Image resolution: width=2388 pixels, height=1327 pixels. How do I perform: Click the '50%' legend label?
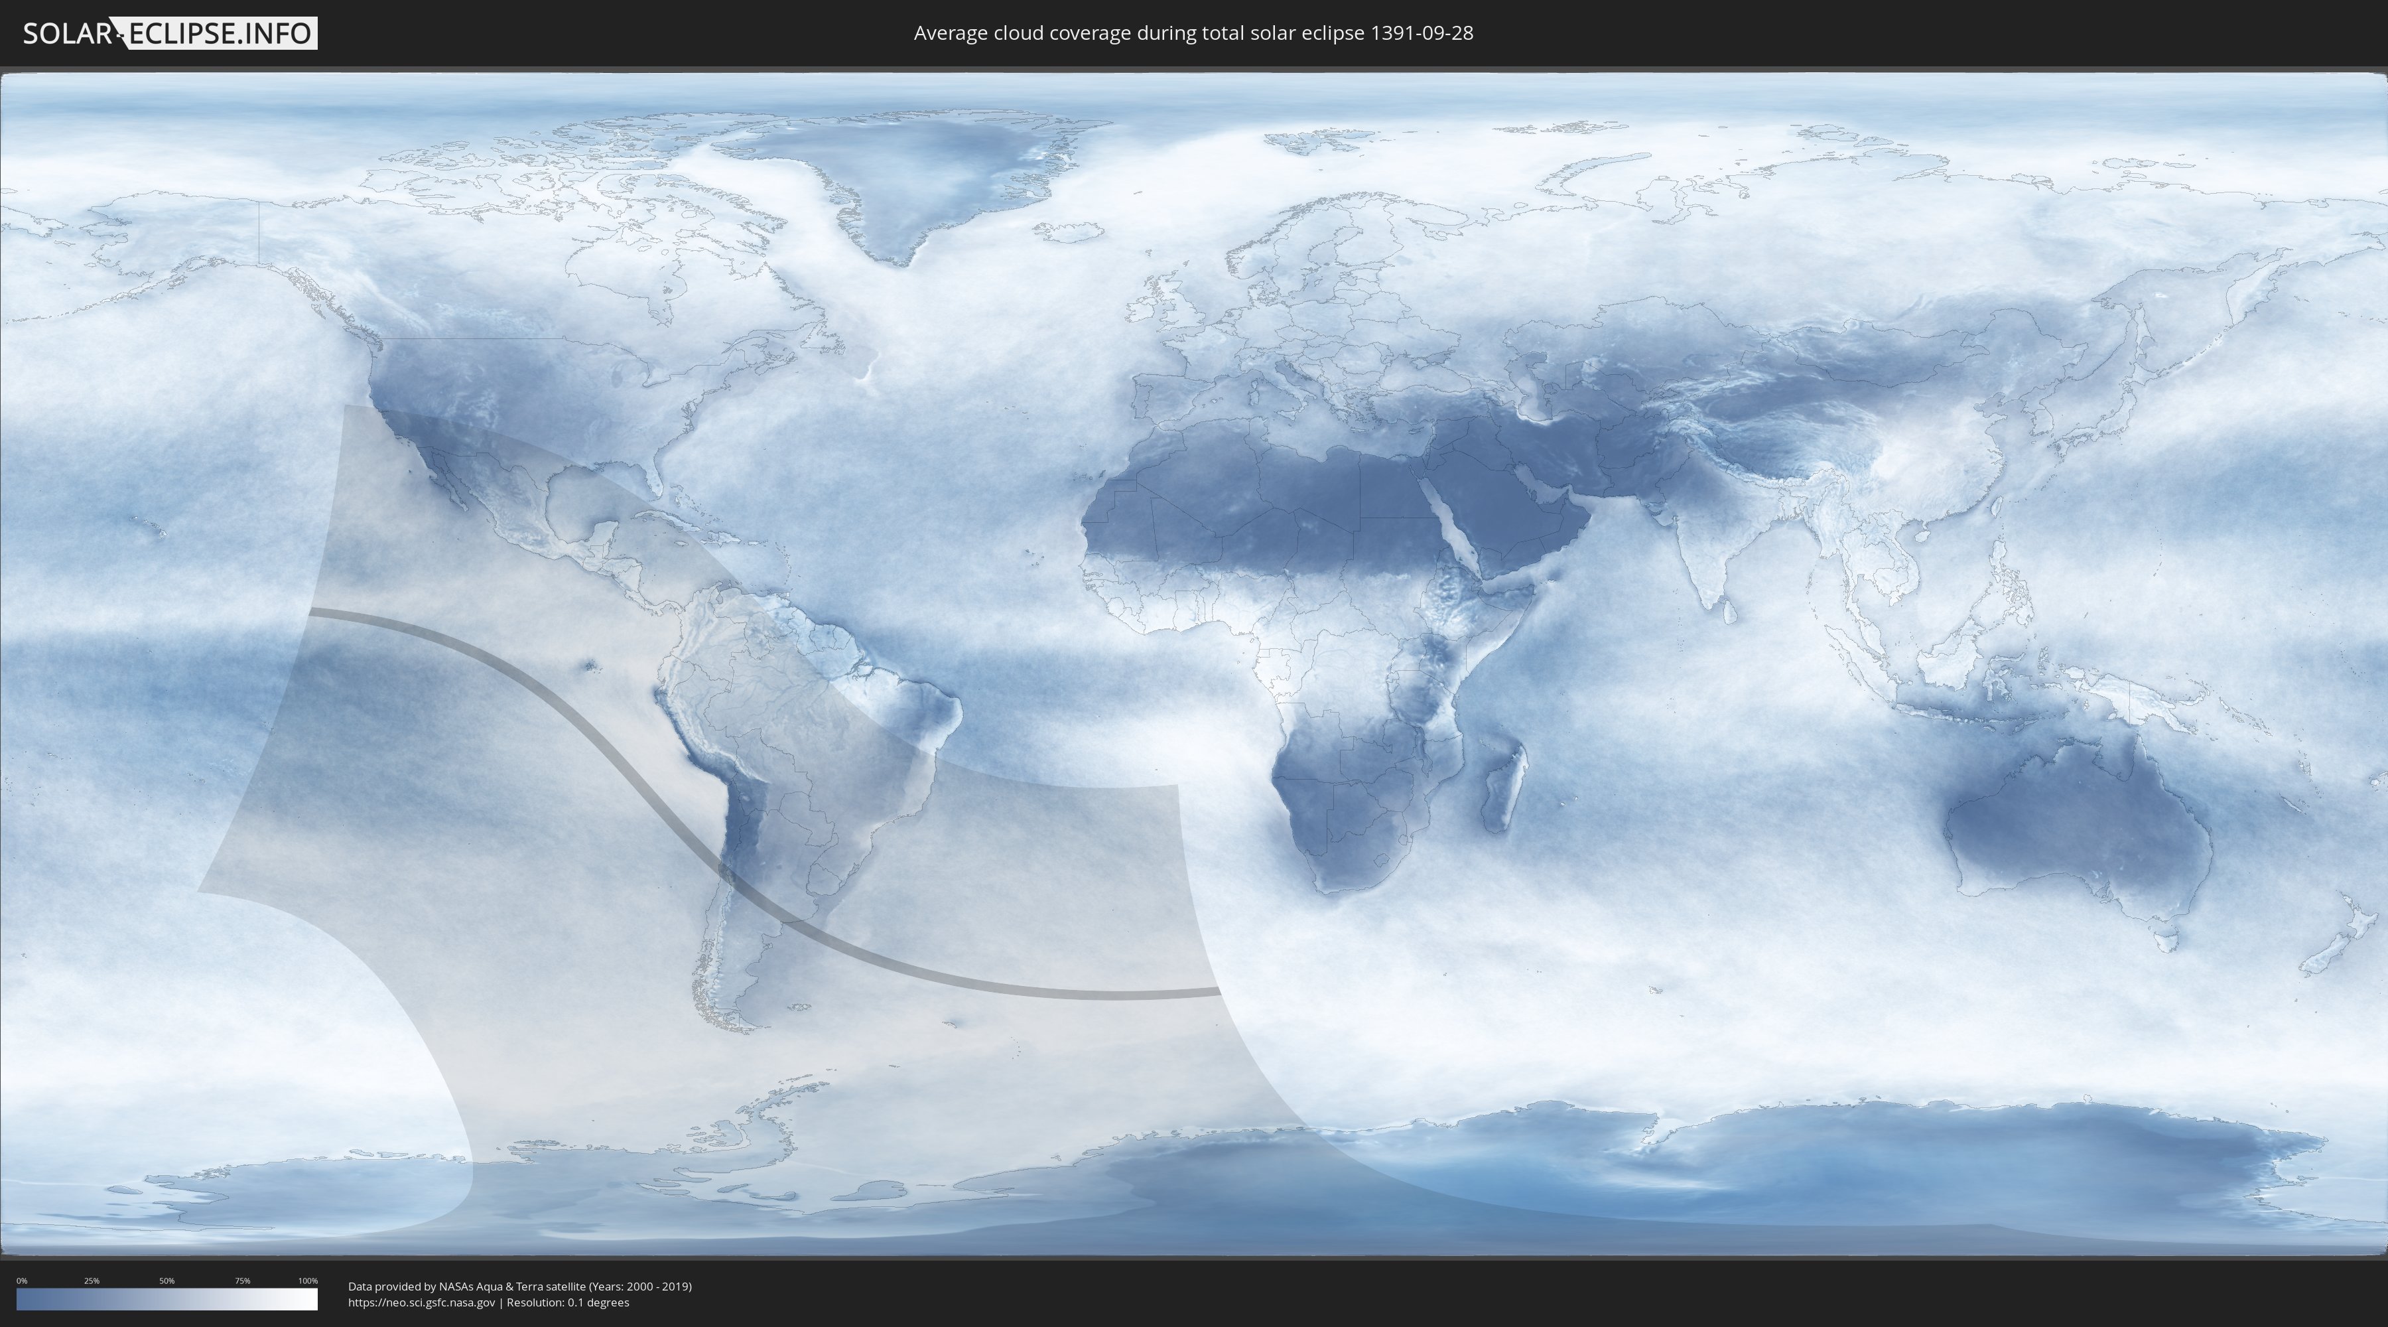click(167, 1281)
